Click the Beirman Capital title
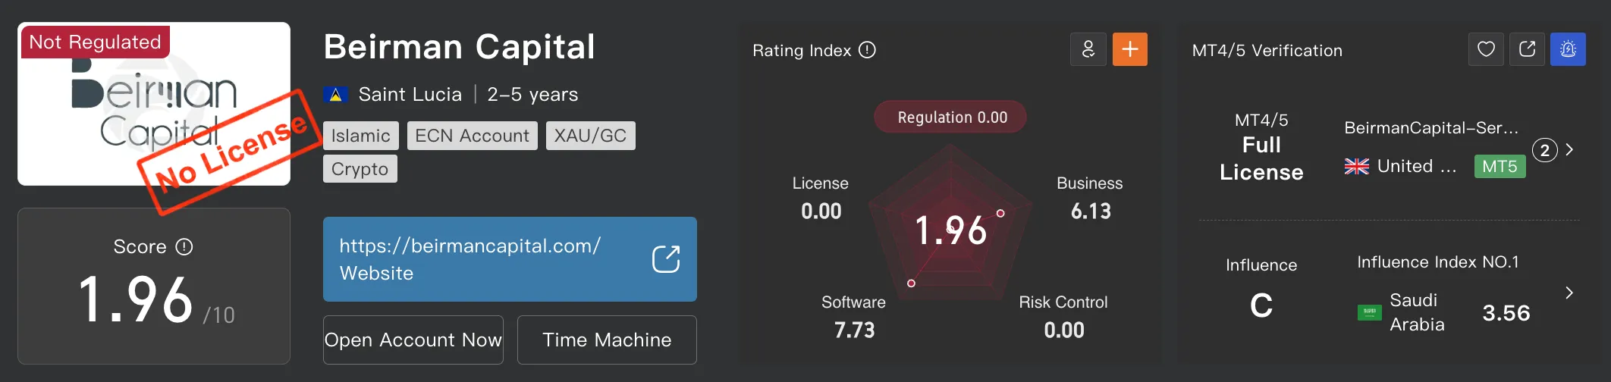This screenshot has width=1611, height=382. pos(460,47)
